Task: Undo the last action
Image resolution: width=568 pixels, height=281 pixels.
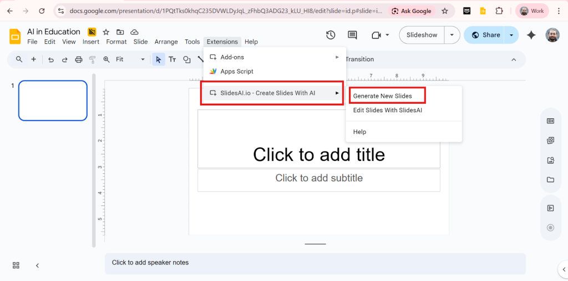Action: 51,59
